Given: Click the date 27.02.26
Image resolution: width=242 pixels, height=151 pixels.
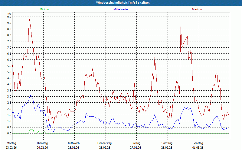Looking at the screenshot, I should click(136, 148).
